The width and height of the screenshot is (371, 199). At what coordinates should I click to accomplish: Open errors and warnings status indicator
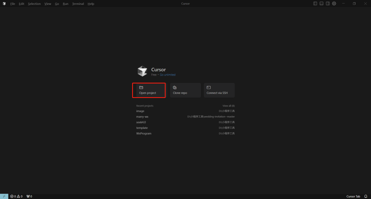16,196
